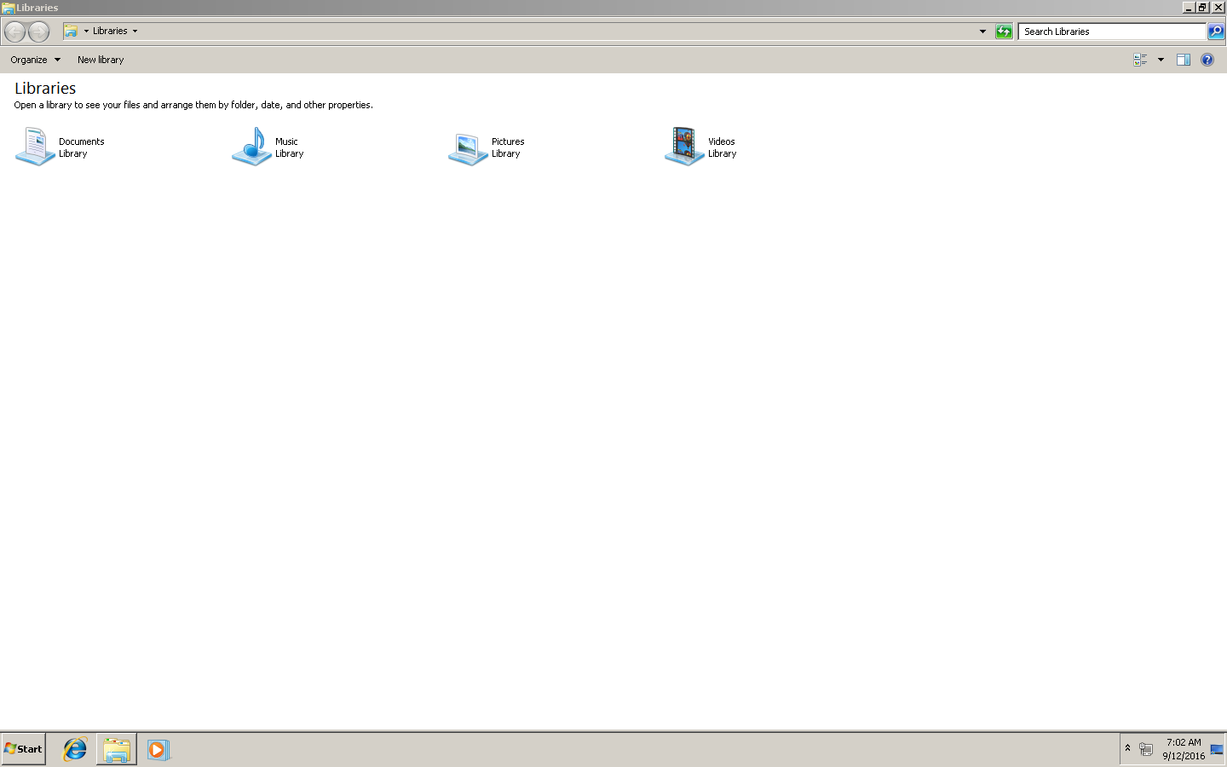Click the change view icon
The width and height of the screenshot is (1227, 767).
1140,60
